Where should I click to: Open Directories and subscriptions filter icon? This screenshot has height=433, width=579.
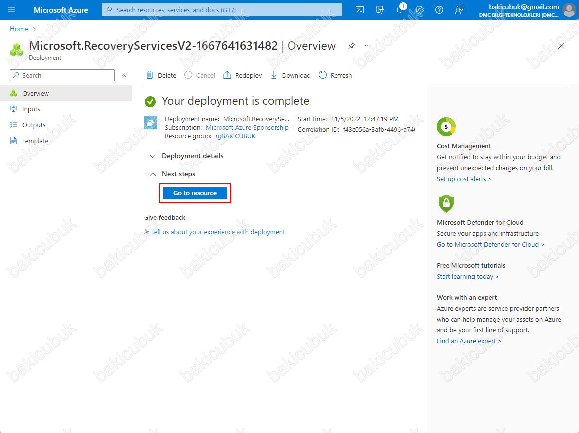click(380, 10)
